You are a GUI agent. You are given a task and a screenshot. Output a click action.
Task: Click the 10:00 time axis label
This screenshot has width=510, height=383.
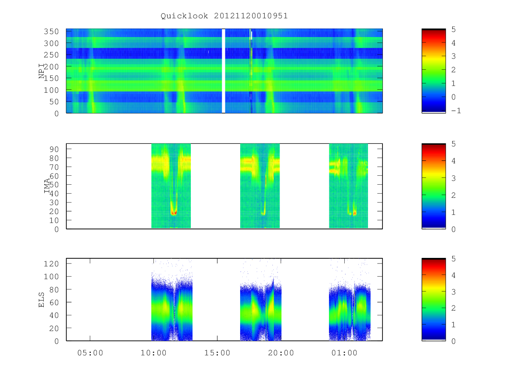click(153, 352)
